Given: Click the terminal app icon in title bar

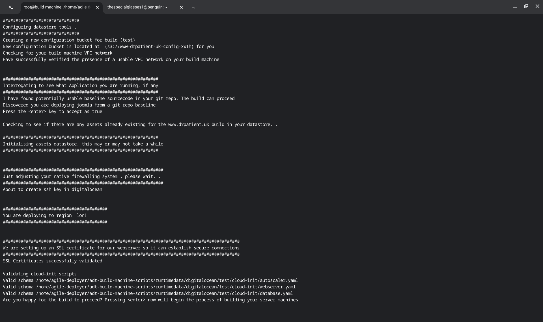Looking at the screenshot, I should 11,7.
